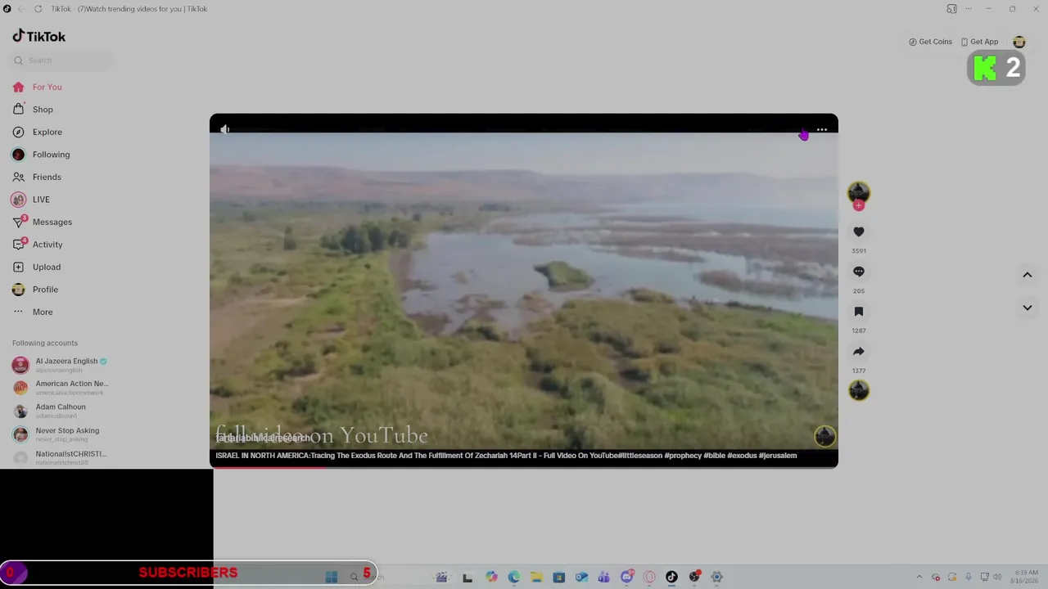The height and width of the screenshot is (589, 1048).
Task: Open the profile avatar in top right
Action: click(1019, 42)
